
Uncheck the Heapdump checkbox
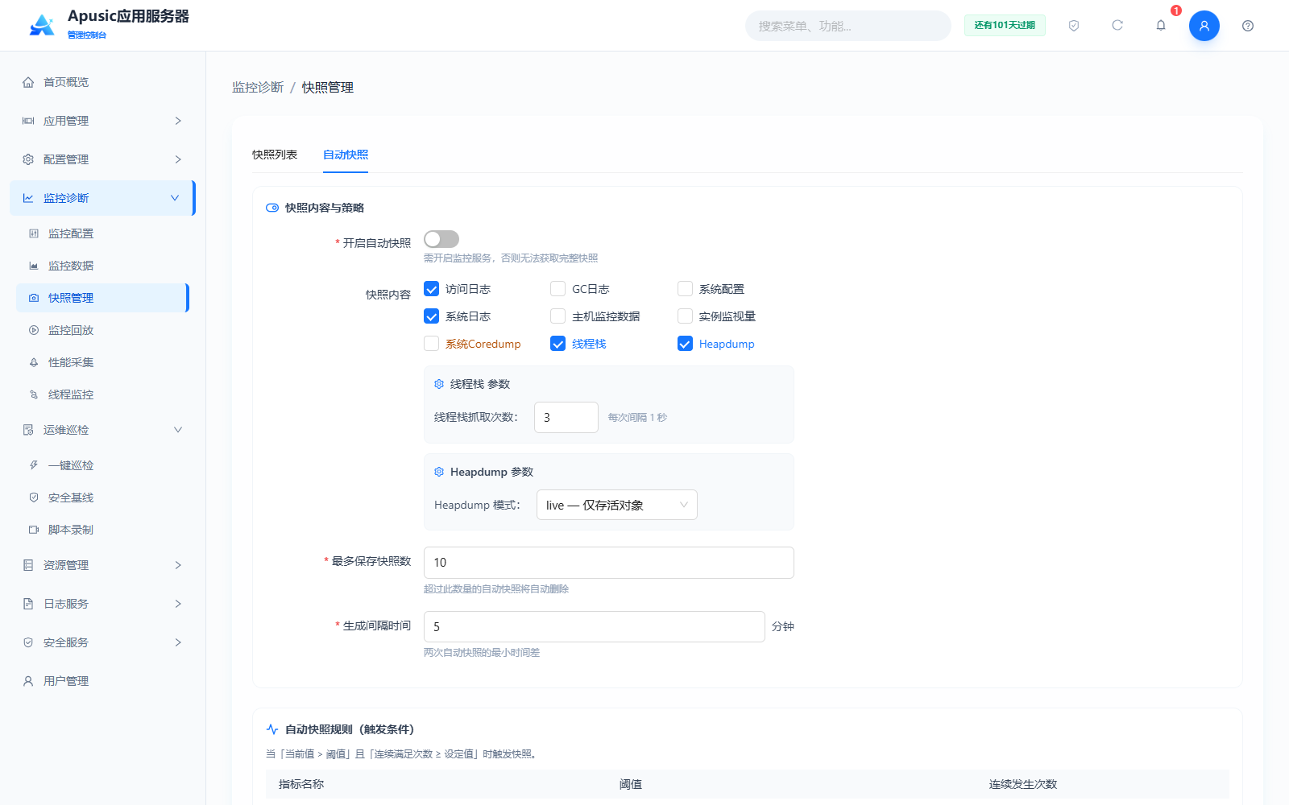pos(685,344)
